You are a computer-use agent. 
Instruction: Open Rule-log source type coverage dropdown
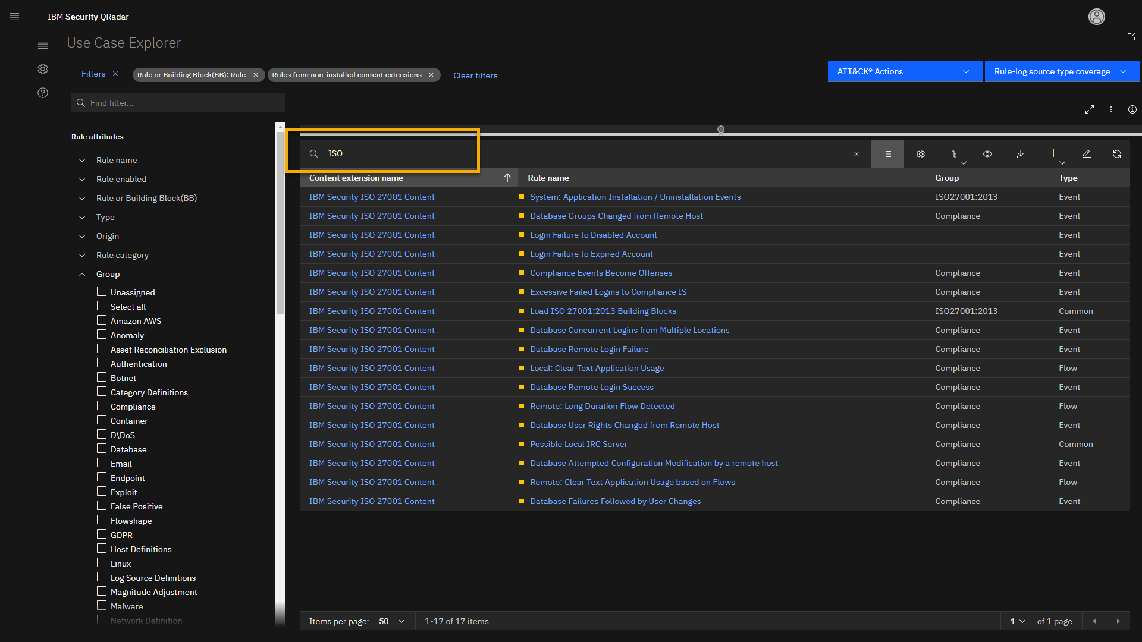point(1061,71)
